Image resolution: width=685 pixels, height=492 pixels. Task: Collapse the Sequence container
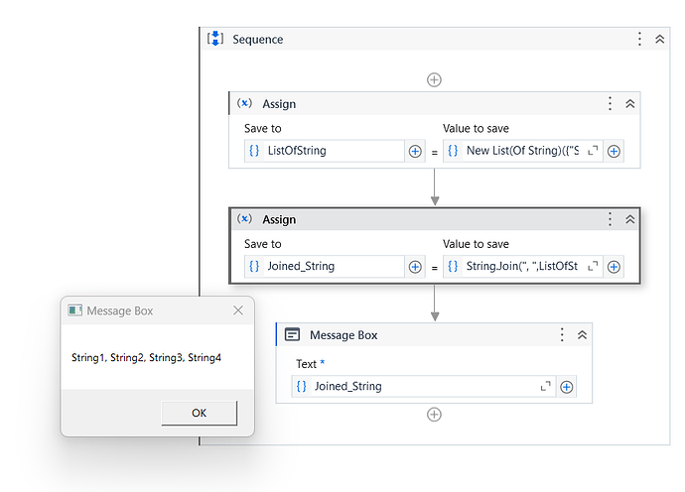click(659, 40)
